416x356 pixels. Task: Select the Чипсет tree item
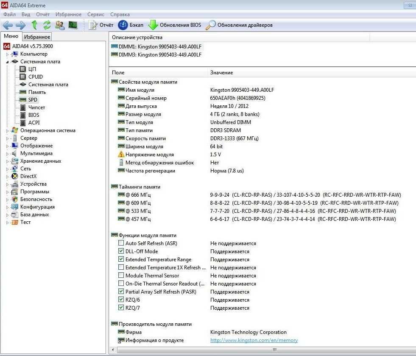[36, 107]
